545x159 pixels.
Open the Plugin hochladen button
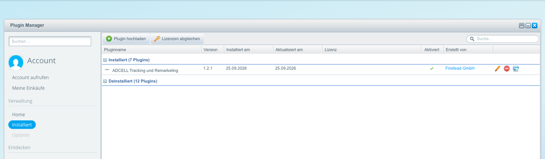click(x=126, y=39)
